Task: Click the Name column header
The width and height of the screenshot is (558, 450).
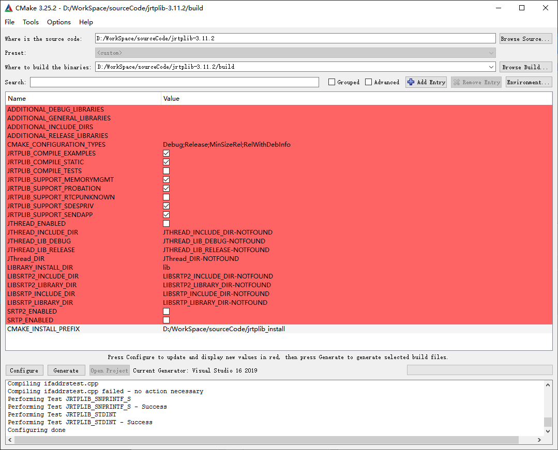Action: 83,99
